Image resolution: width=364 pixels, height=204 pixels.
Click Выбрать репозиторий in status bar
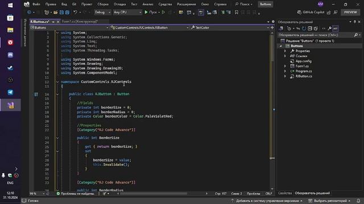329,201
